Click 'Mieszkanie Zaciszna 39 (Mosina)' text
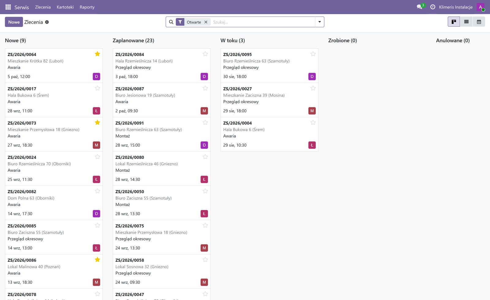The width and height of the screenshot is (490, 300). pos(254,95)
